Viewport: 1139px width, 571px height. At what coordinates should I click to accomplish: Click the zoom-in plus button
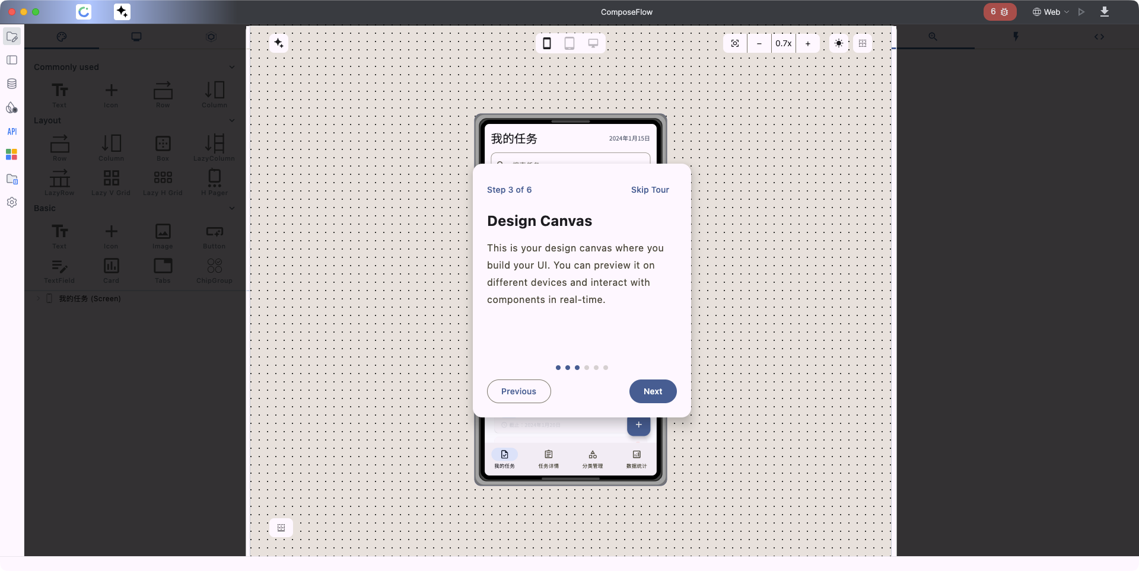(807, 43)
